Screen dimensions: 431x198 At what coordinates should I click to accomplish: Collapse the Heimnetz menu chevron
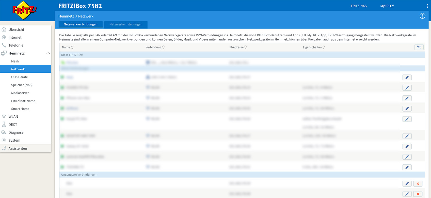(x=48, y=53)
